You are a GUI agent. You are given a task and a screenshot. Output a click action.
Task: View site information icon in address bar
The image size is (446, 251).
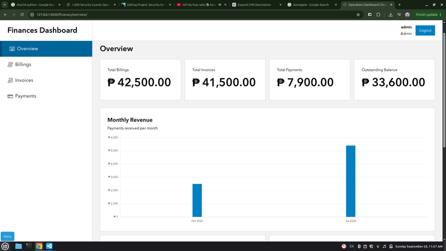[x=32, y=15]
